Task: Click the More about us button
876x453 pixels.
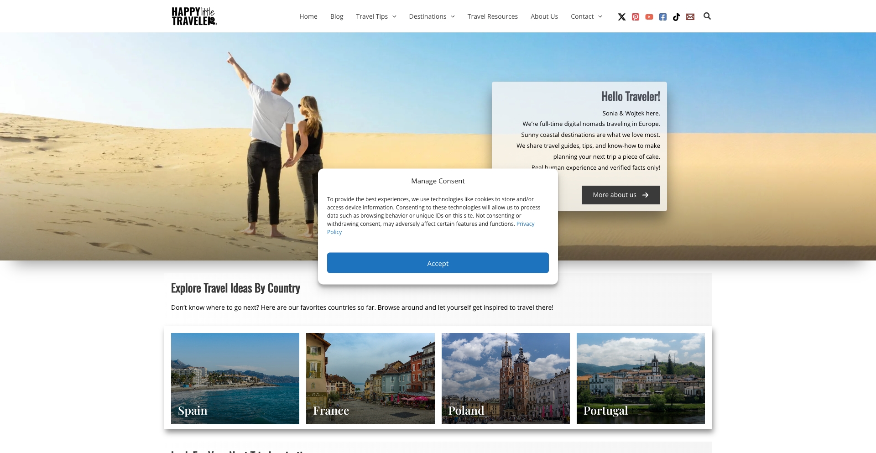Action: pyautogui.click(x=620, y=194)
